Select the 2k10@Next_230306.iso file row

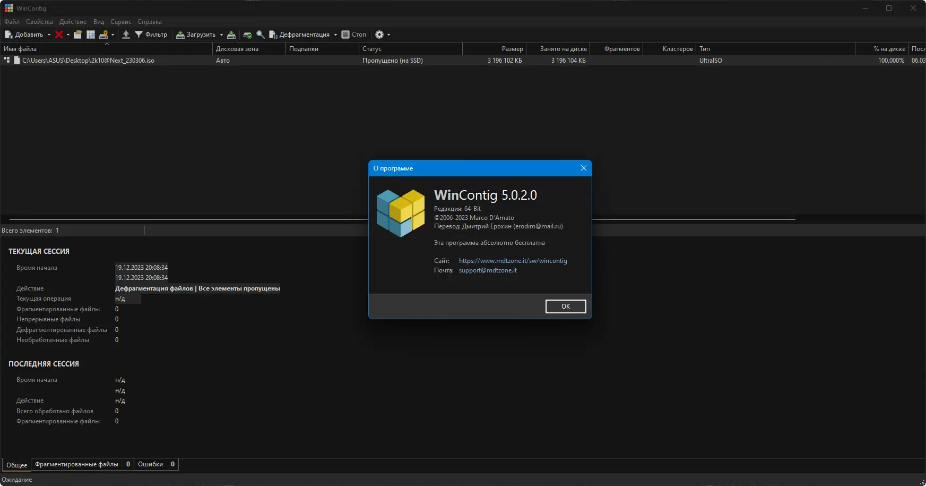point(463,61)
